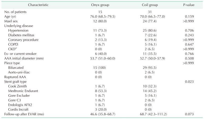Viewport: 204px width, 119px height.
Task: Select the Cook Zenith row label
Action: coord(18,86)
